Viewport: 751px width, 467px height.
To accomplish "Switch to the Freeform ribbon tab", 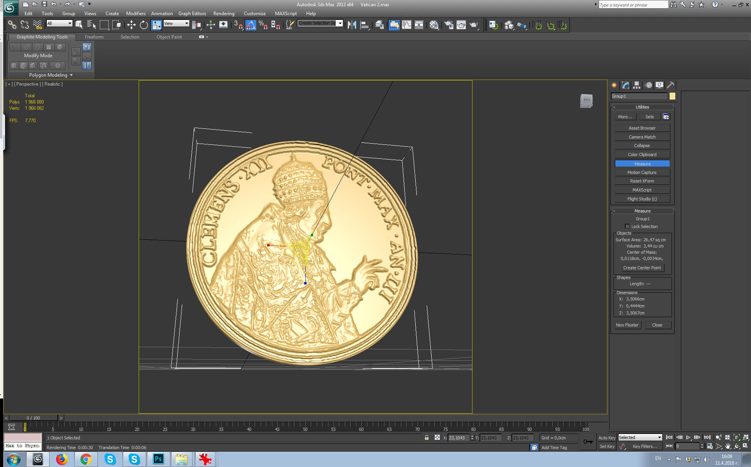I will pos(94,37).
